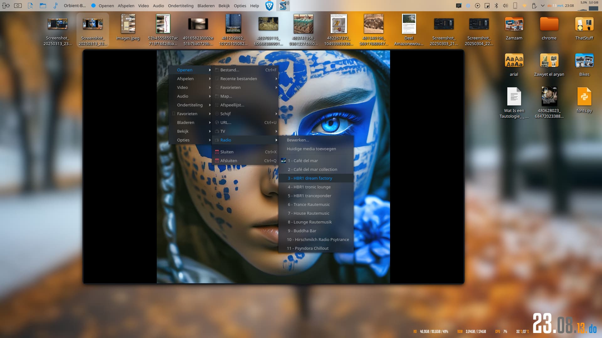Viewport: 602px width, 338px height.
Task: Expand the Schijf submenu
Action: (x=245, y=114)
